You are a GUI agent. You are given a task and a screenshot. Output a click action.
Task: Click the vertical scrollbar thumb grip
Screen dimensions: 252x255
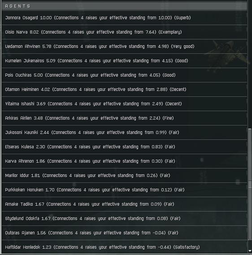click(x=250, y=184)
